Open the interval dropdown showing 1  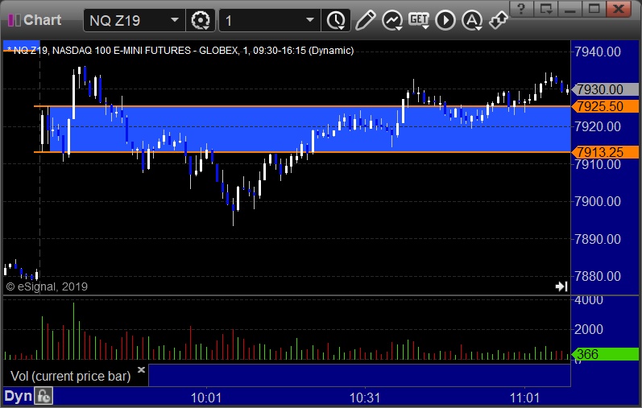[x=269, y=20]
